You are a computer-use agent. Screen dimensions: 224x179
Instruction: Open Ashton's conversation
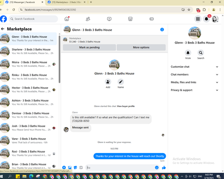click(x=28, y=102)
